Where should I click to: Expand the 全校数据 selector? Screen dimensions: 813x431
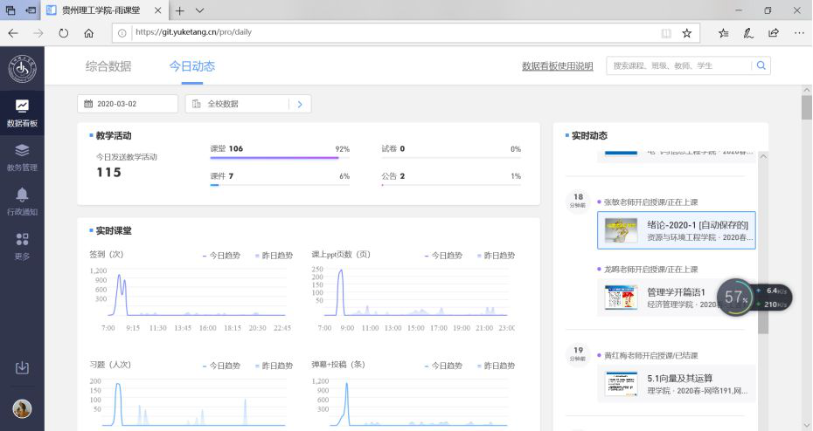[299, 104]
